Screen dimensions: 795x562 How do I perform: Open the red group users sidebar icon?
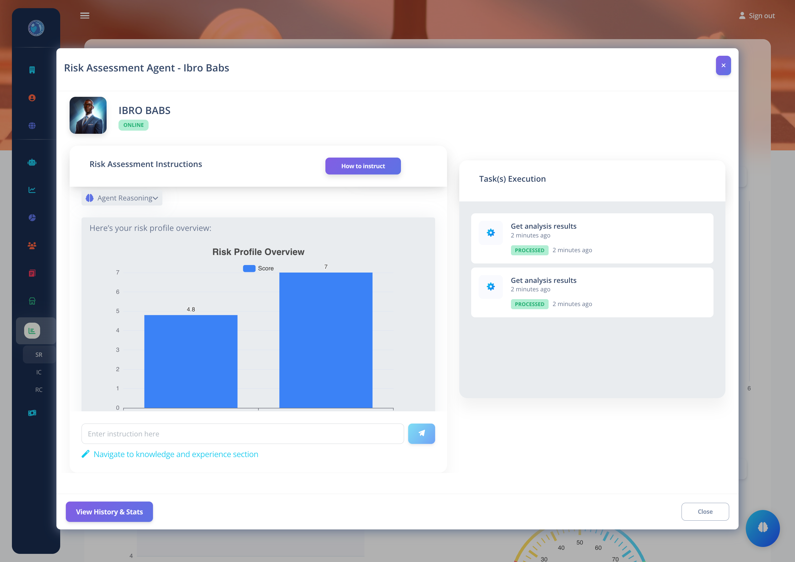[32, 246]
